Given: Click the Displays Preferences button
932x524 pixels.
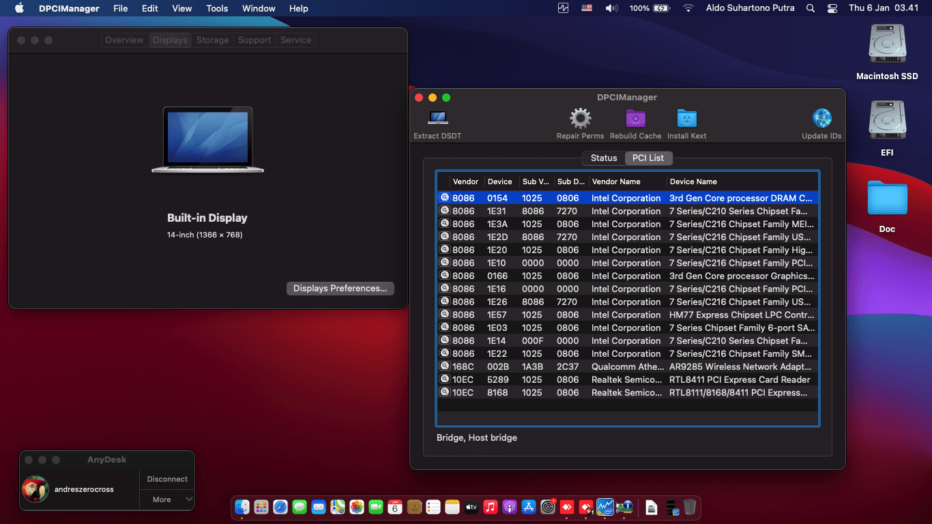Looking at the screenshot, I should pos(340,288).
